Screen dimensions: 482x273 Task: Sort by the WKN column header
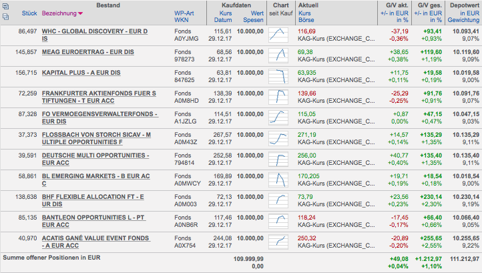(182, 20)
